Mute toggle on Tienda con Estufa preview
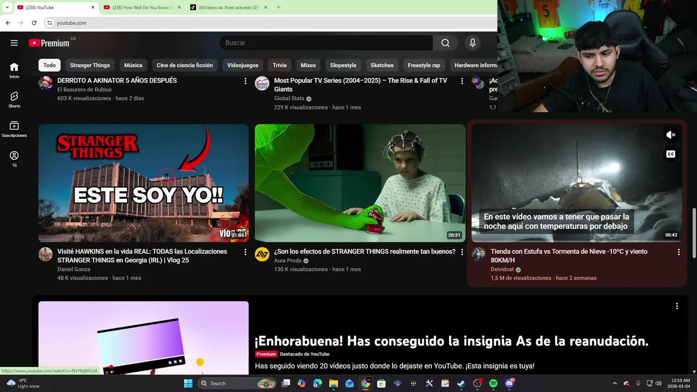The height and width of the screenshot is (392, 697). point(671,135)
